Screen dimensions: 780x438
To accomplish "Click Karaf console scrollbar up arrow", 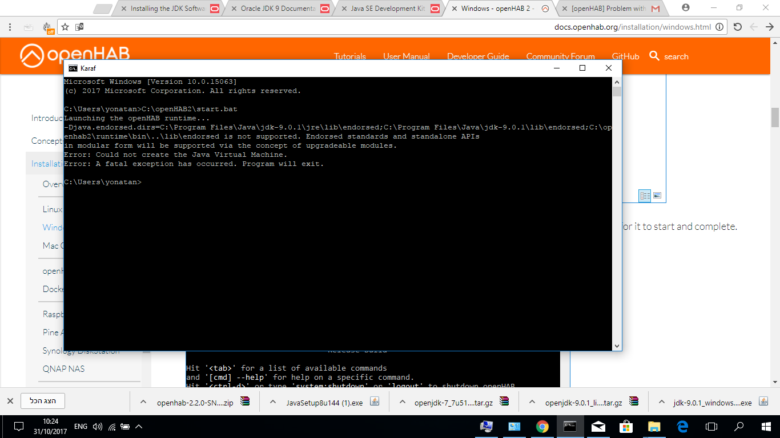I will click(617, 82).
